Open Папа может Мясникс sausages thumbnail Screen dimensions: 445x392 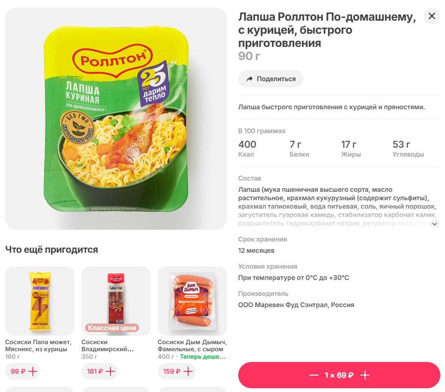tap(40, 301)
